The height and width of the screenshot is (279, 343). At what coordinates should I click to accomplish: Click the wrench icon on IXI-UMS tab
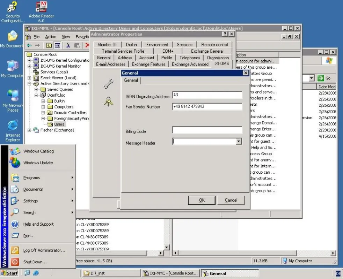click(108, 84)
